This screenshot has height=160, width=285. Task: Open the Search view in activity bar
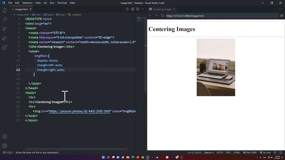(x=4, y=20)
